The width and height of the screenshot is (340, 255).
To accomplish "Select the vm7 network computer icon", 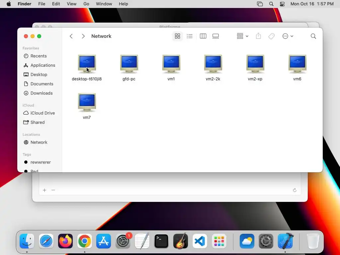I will (87, 102).
